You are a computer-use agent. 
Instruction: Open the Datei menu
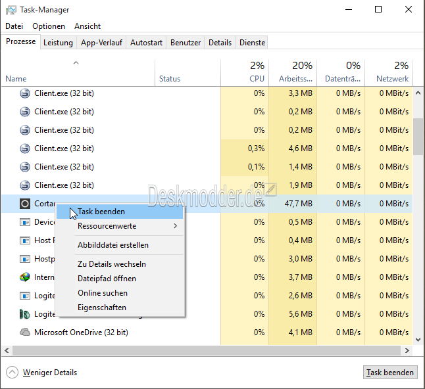pyautogui.click(x=14, y=26)
